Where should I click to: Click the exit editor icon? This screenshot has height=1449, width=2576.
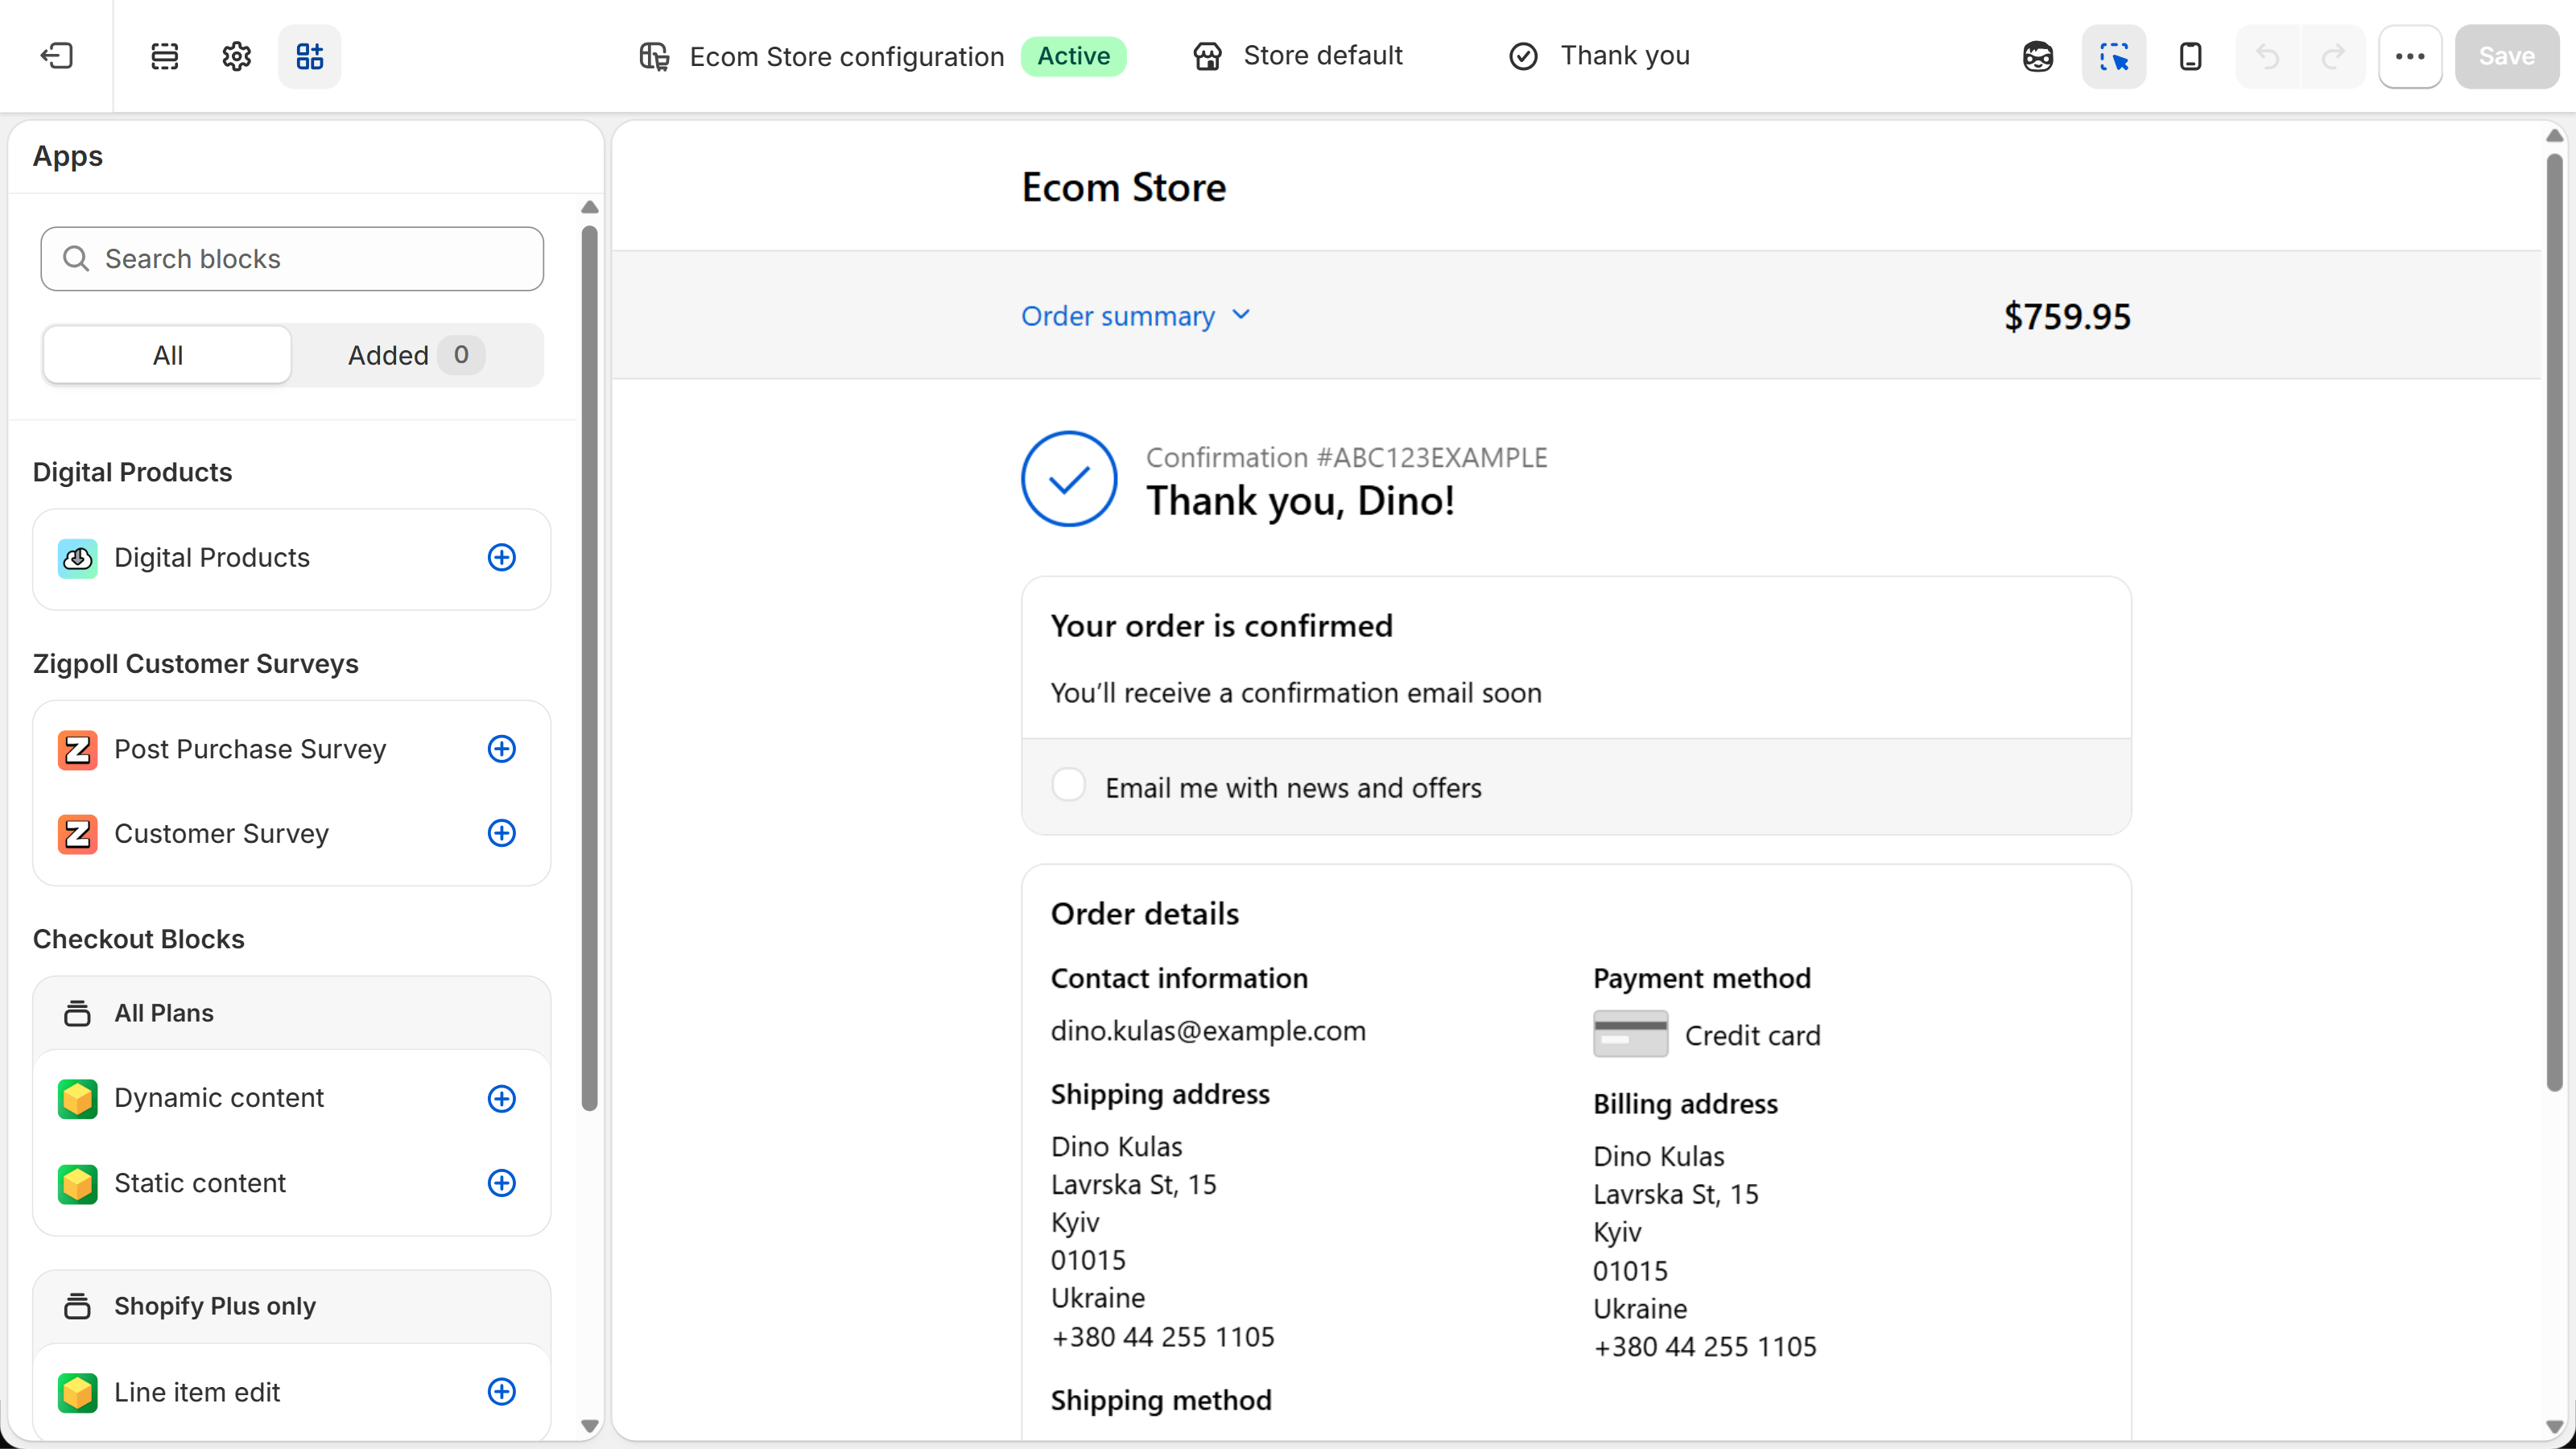[x=57, y=56]
